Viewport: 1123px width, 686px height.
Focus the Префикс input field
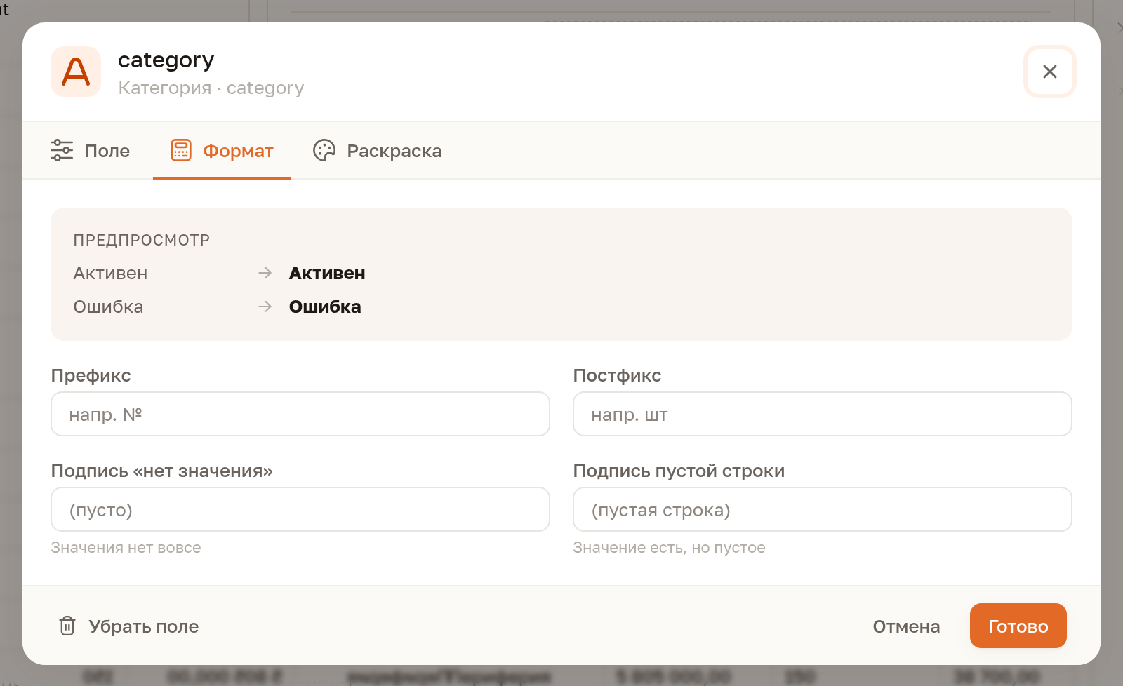(x=300, y=414)
